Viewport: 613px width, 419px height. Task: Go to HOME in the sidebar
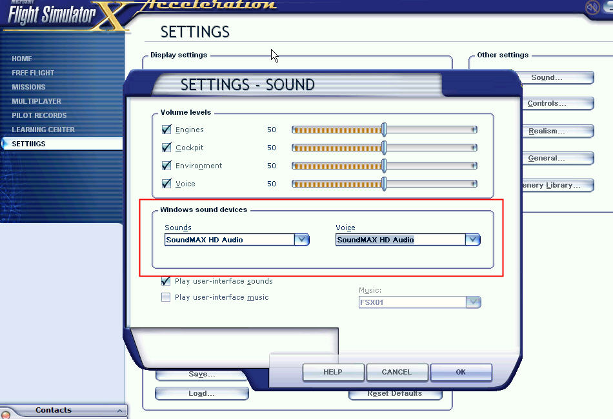[22, 59]
